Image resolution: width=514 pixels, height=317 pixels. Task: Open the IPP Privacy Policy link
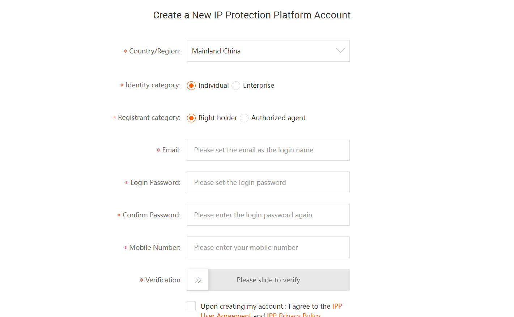coord(293,315)
